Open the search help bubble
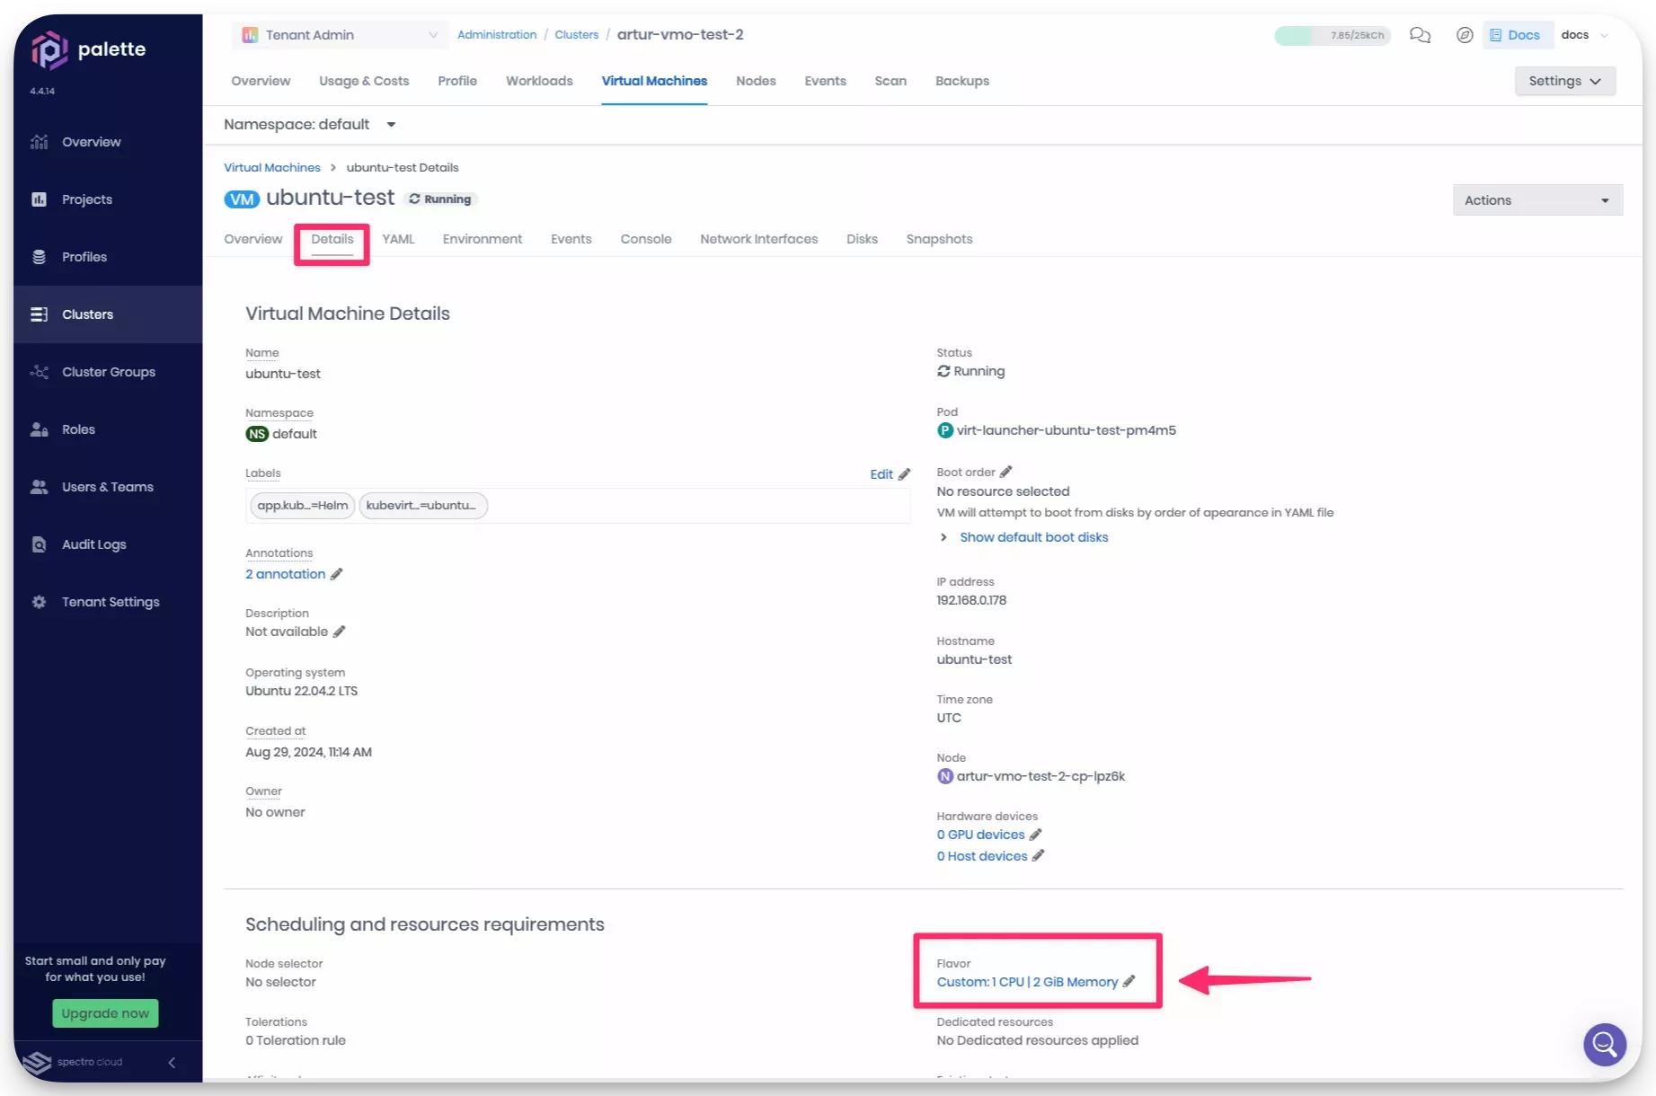 1605,1044
